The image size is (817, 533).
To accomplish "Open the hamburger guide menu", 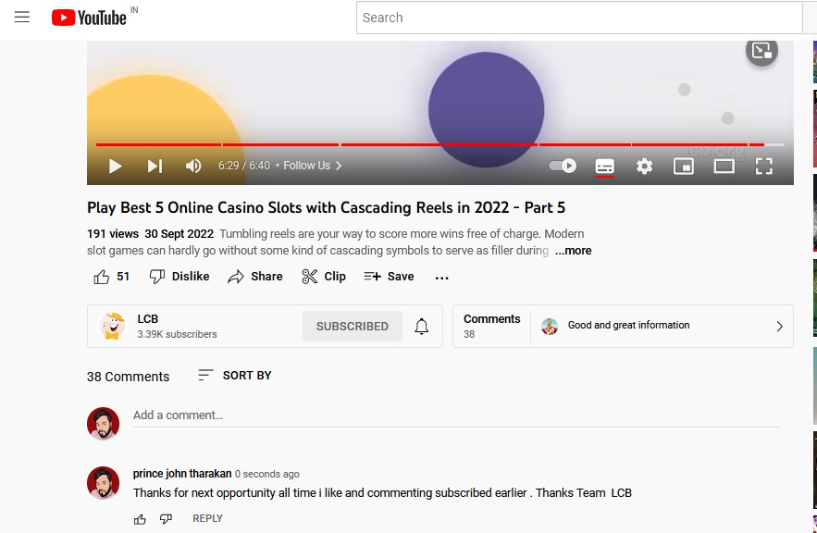I will coord(22,18).
